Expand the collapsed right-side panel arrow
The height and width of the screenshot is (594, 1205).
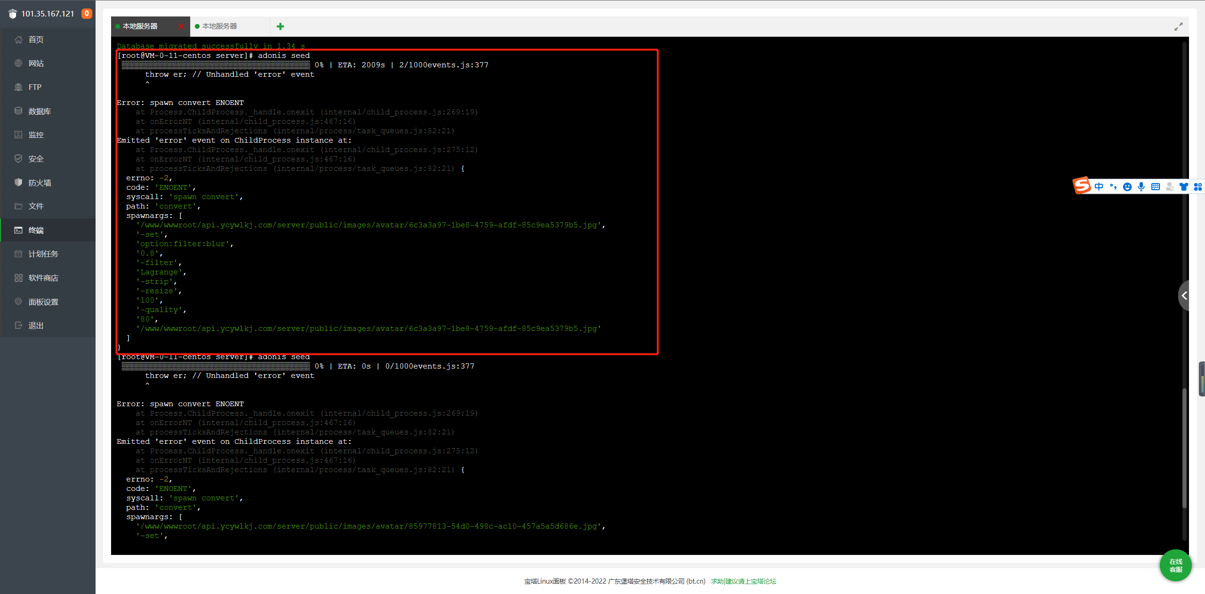pos(1184,296)
